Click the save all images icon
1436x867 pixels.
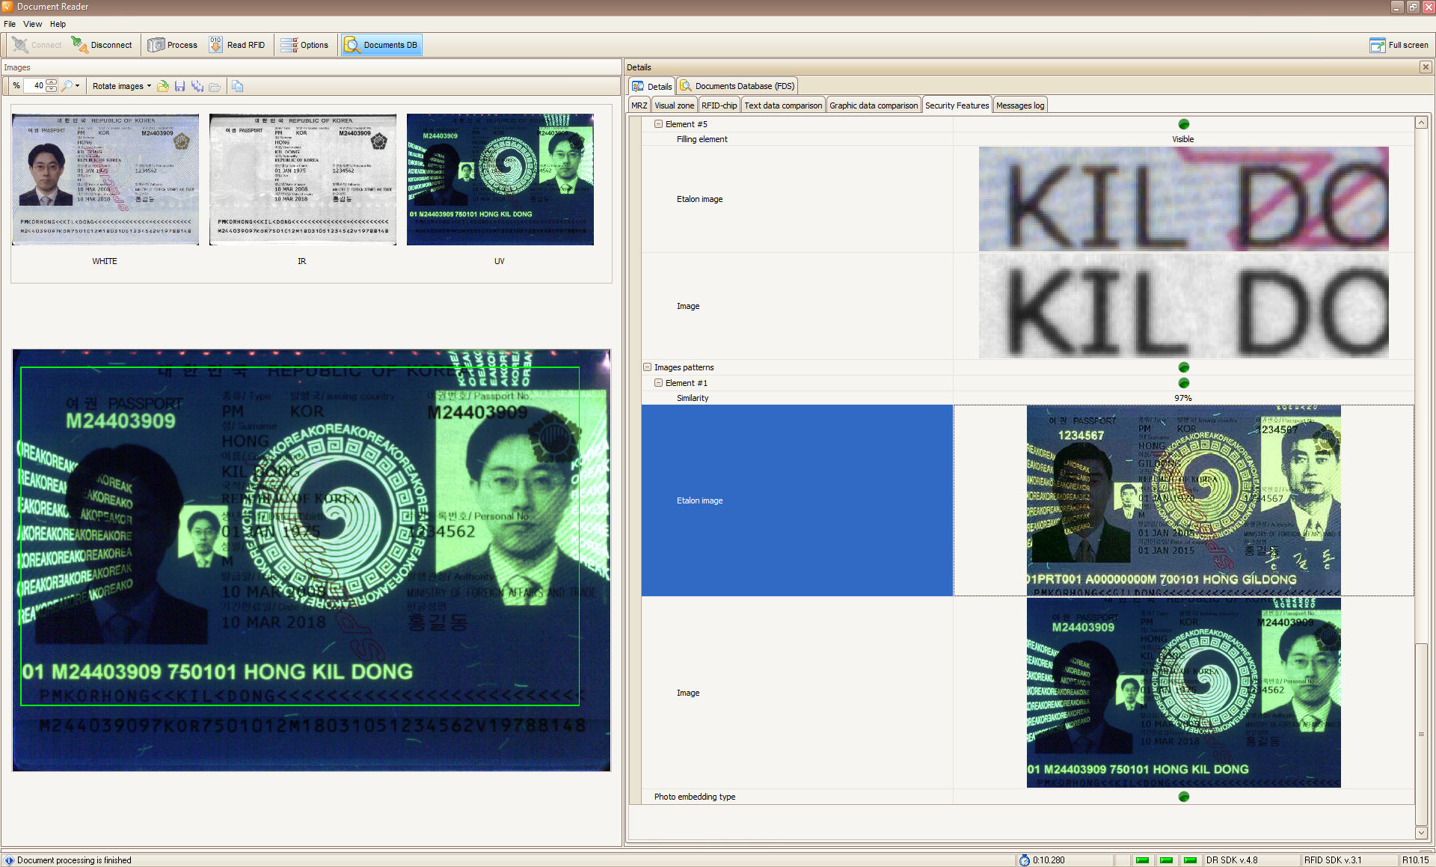(x=197, y=86)
